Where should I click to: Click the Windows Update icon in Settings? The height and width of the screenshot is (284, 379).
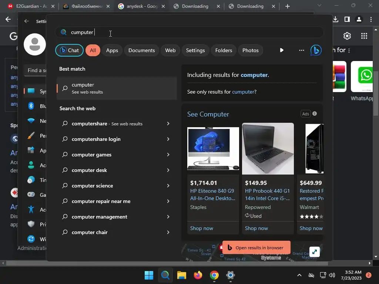(x=31, y=239)
